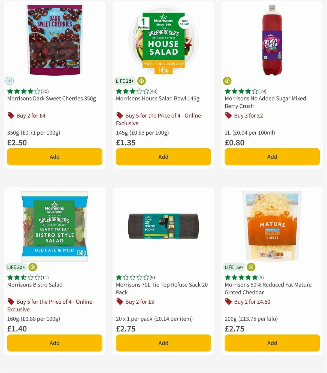
Task: Click the LIFE 2d+ badge on House Salad
Action: [125, 81]
